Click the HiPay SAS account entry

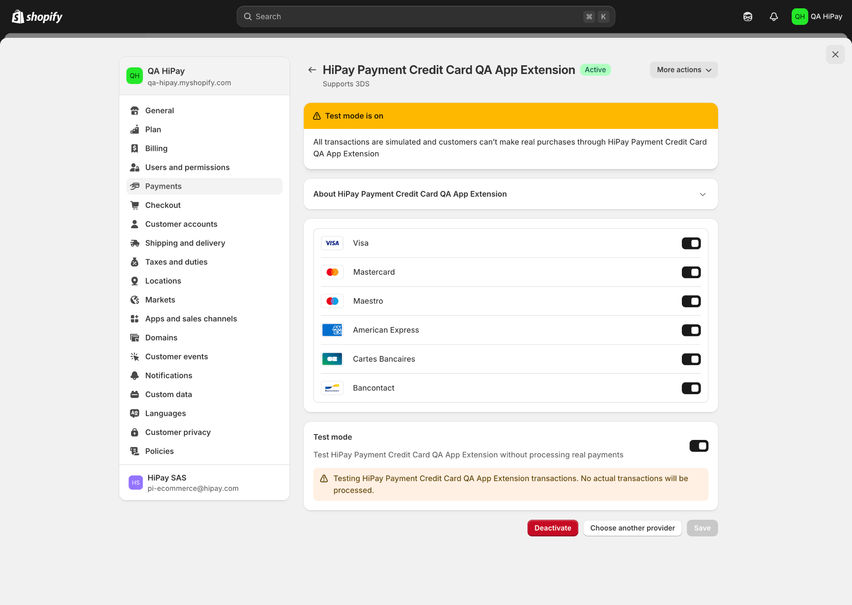point(204,483)
